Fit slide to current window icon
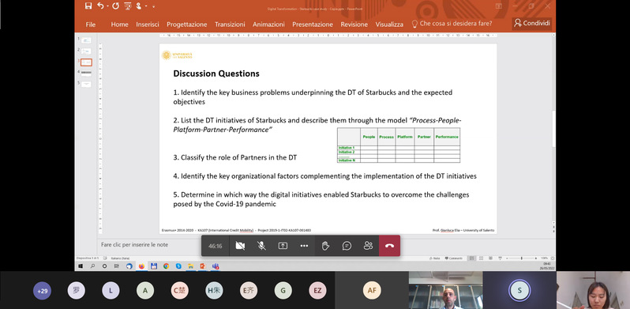The image size is (630, 309). (x=553, y=258)
